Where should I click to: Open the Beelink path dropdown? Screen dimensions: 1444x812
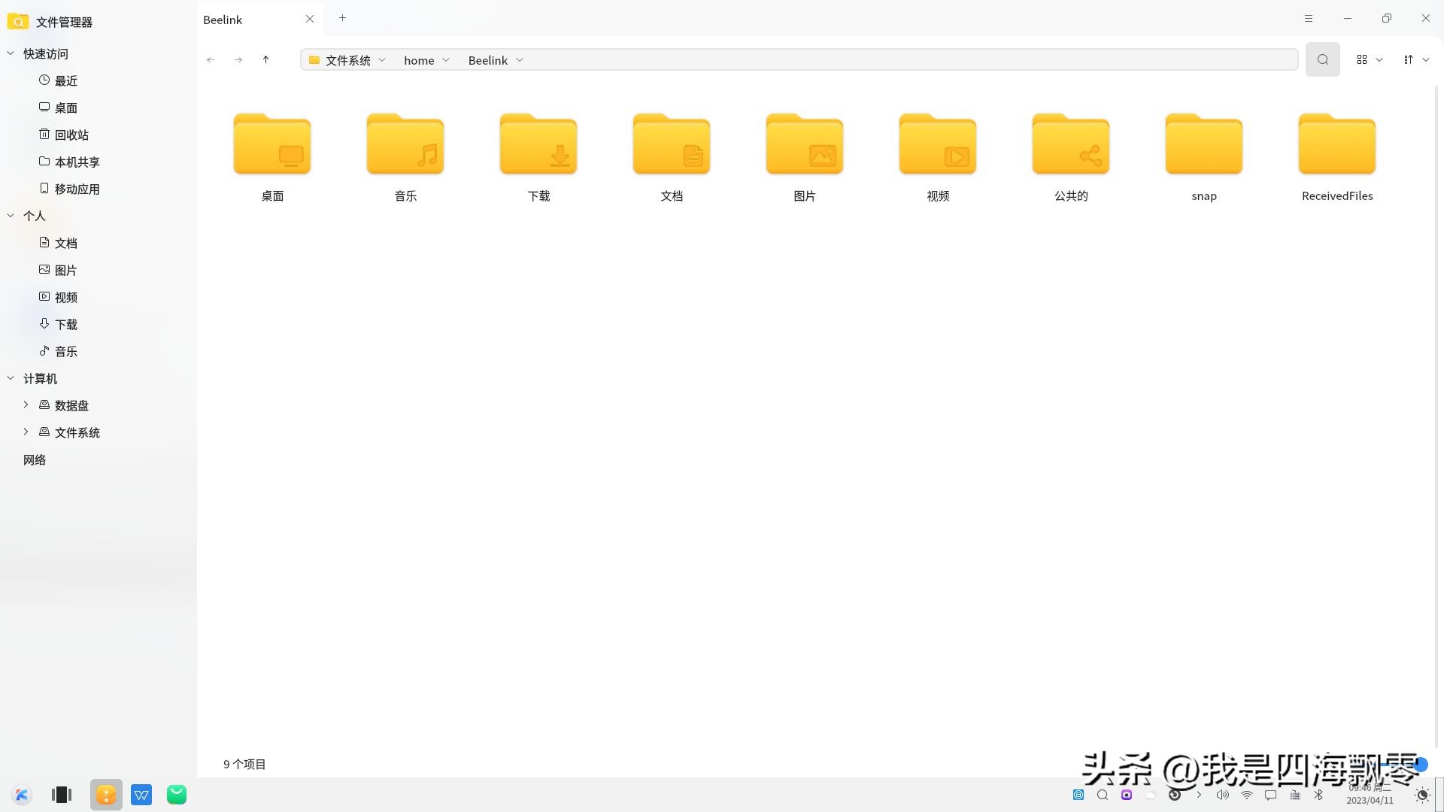[x=519, y=59]
